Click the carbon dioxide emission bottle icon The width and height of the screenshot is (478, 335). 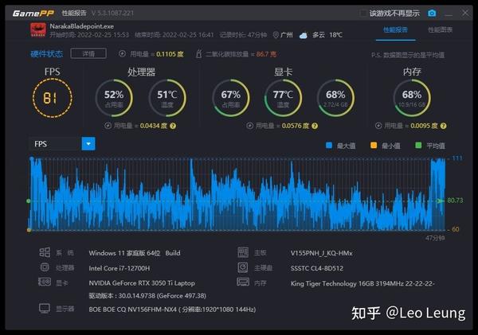click(198, 54)
